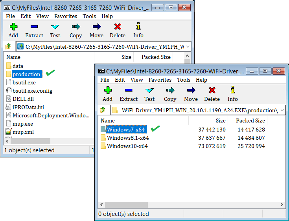Select bsutil.exe file name
This screenshot has width=289, height=221.
click(24, 82)
